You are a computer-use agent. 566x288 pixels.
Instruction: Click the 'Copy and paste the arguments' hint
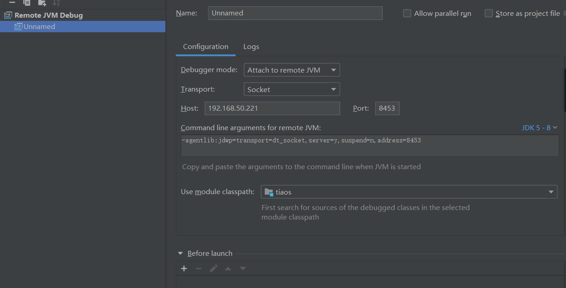pos(301,167)
